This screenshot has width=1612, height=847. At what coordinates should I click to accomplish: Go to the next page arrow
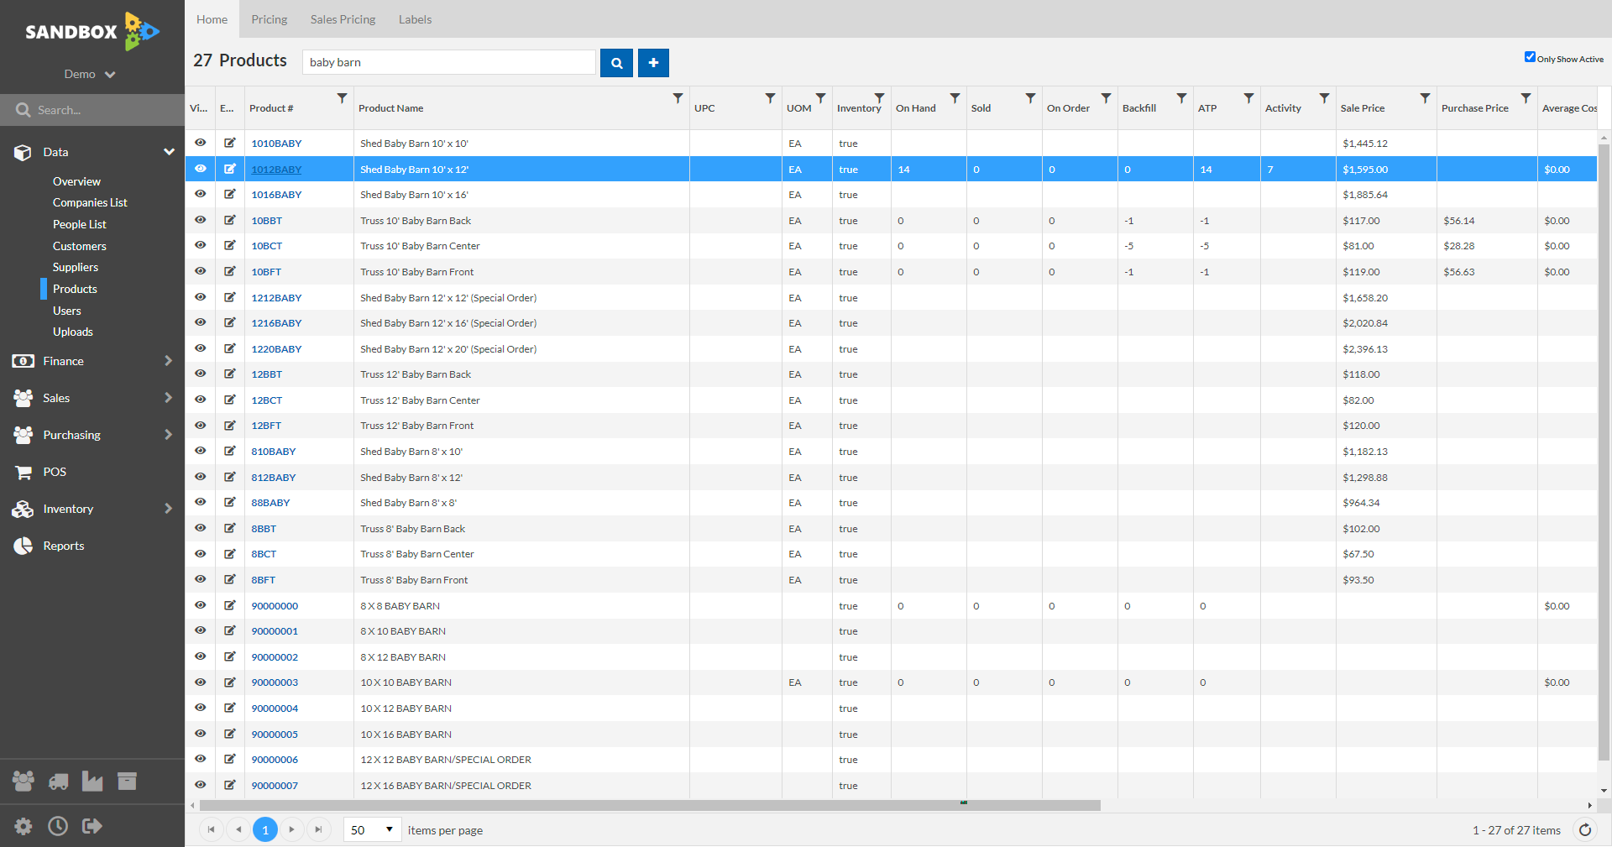pyautogui.click(x=291, y=830)
